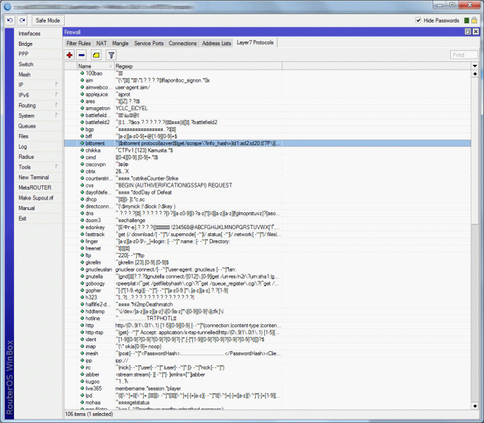
Task: Click the green bullet beside ftp
Action: click(x=82, y=255)
